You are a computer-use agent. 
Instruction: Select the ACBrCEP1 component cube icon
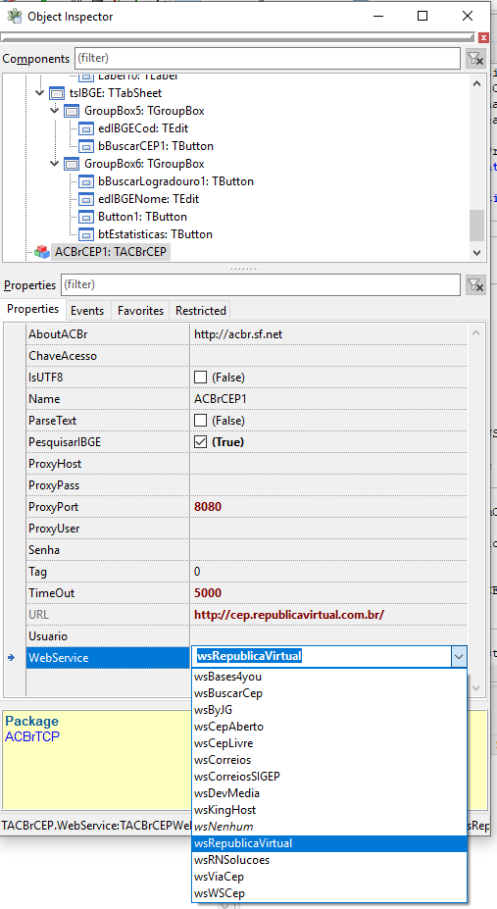42,252
